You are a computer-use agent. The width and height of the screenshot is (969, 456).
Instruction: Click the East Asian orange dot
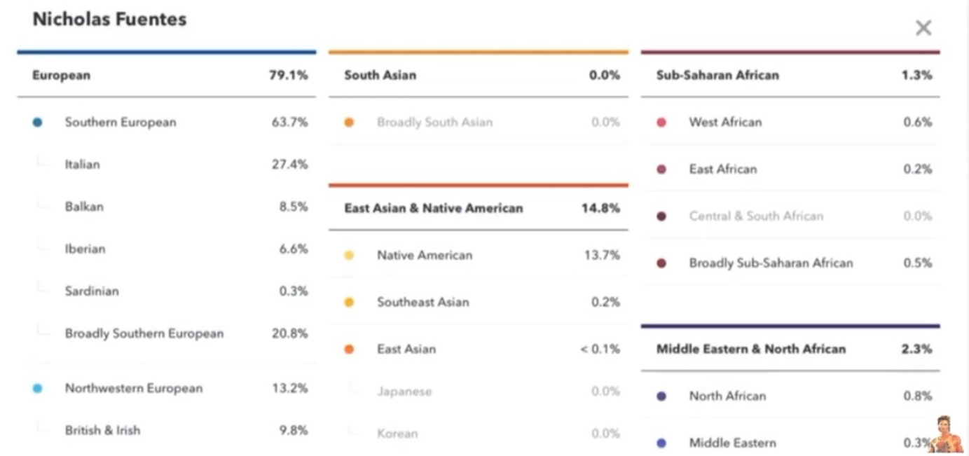pos(349,350)
